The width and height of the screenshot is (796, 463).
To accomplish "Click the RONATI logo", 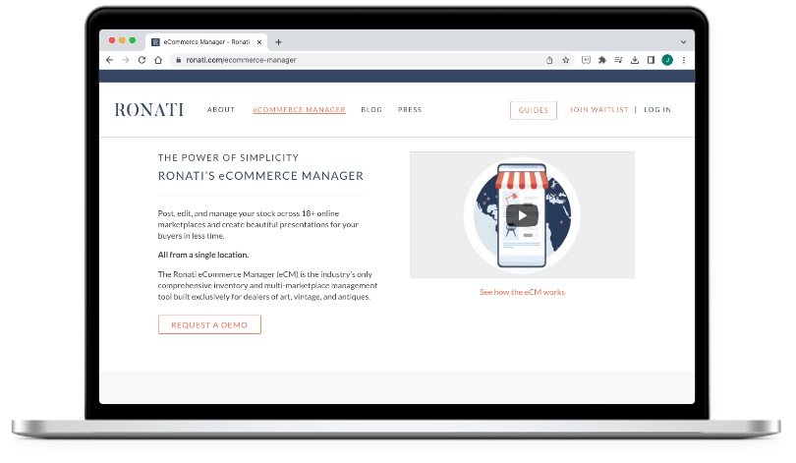I will coord(148,110).
